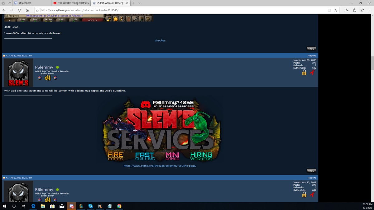This screenshot has width=374, height=210.
Task: Open reading view icon in address bar
Action: (x=329, y=10)
